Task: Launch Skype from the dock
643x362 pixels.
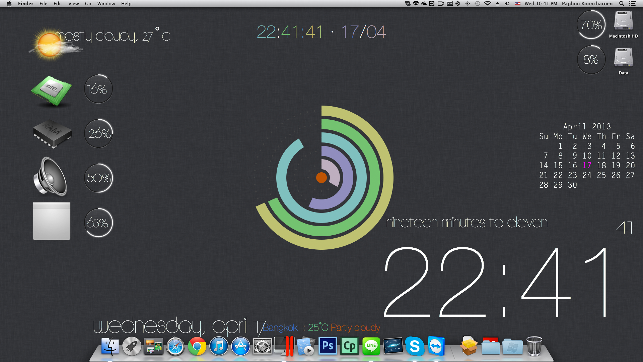Action: [x=414, y=346]
